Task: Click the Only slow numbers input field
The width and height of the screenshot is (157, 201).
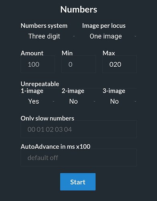Action: (79, 129)
